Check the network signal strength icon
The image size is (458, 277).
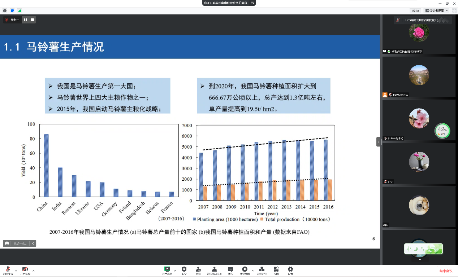20,11
